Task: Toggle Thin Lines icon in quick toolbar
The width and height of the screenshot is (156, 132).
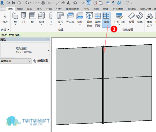Action: click(x=88, y=3)
